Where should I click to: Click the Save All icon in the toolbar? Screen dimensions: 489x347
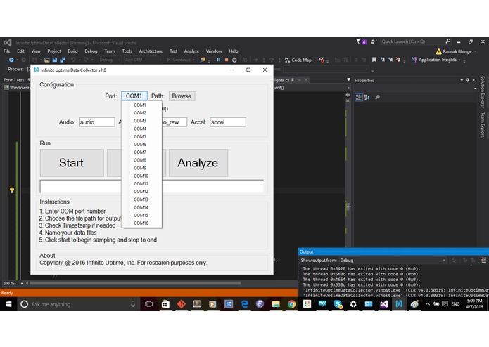click(63, 60)
